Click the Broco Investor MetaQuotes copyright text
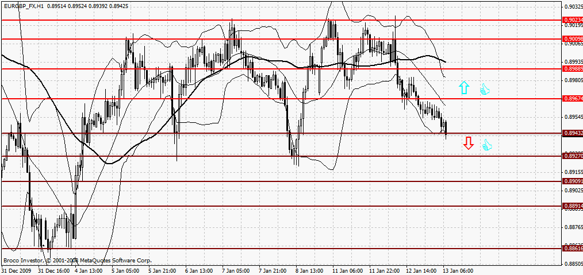 pos(78,261)
